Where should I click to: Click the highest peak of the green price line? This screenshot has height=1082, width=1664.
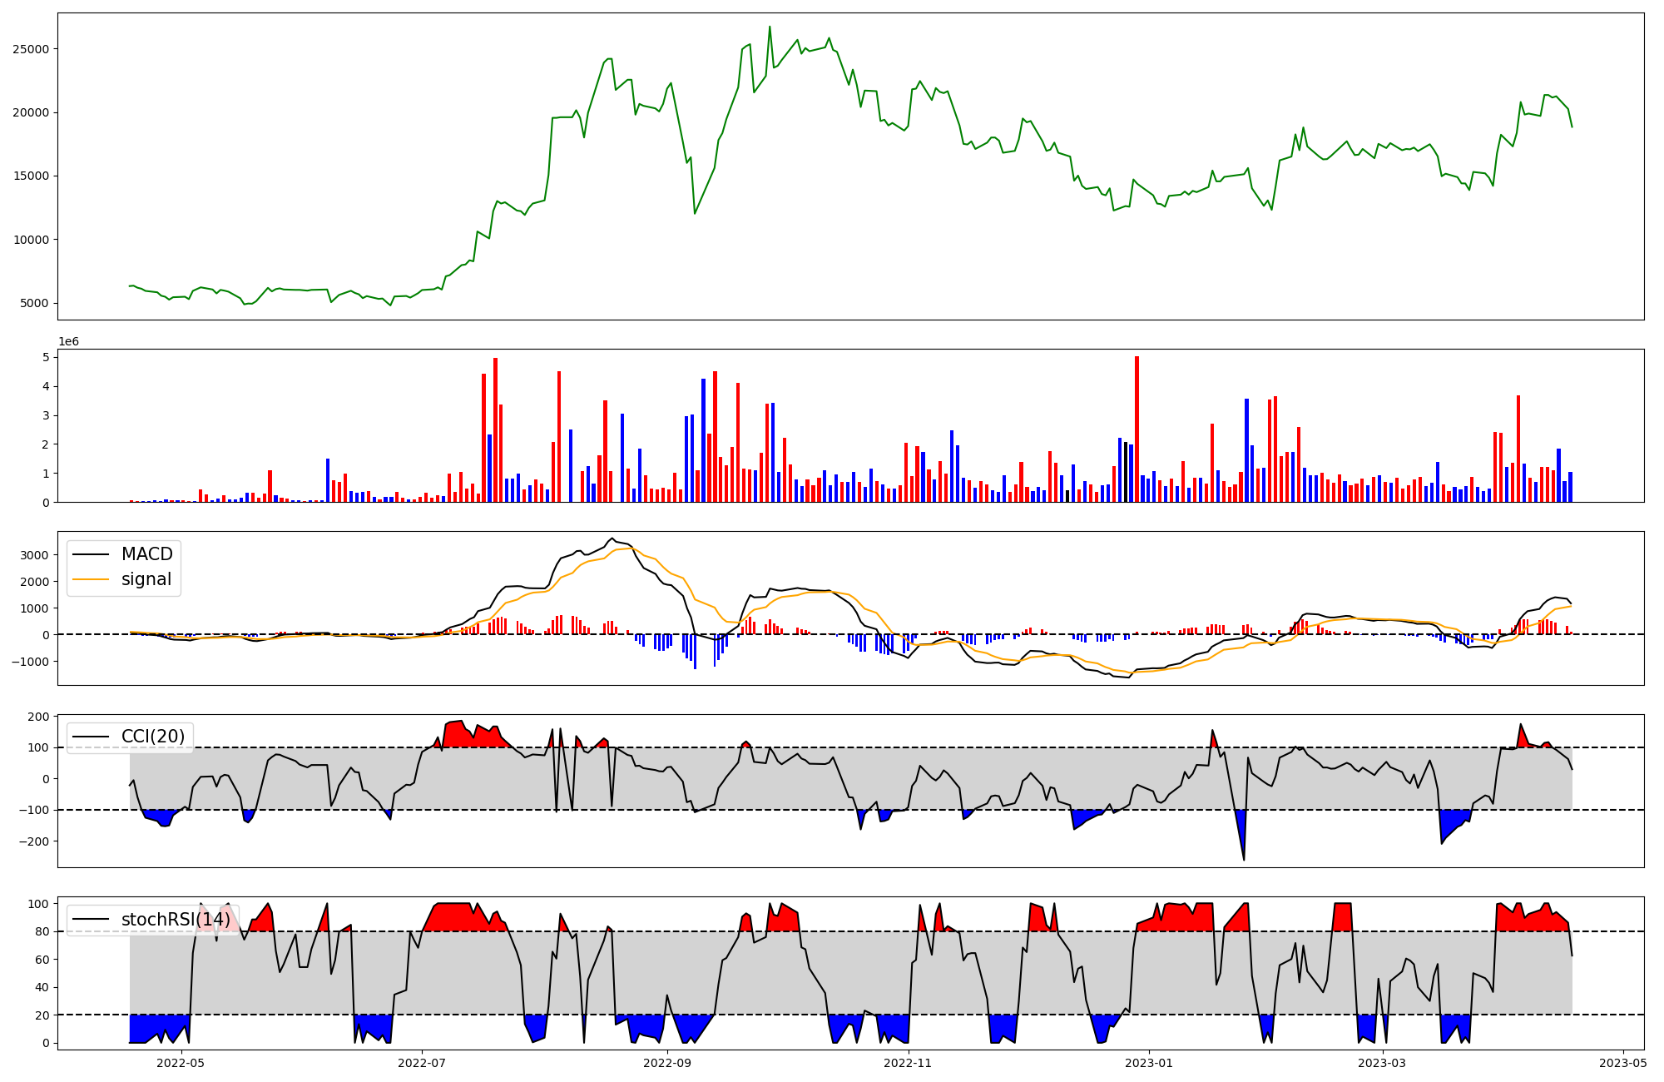click(770, 27)
